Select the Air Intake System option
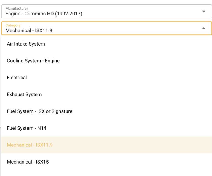Viewport: 212px width, 176px height. 26,44
